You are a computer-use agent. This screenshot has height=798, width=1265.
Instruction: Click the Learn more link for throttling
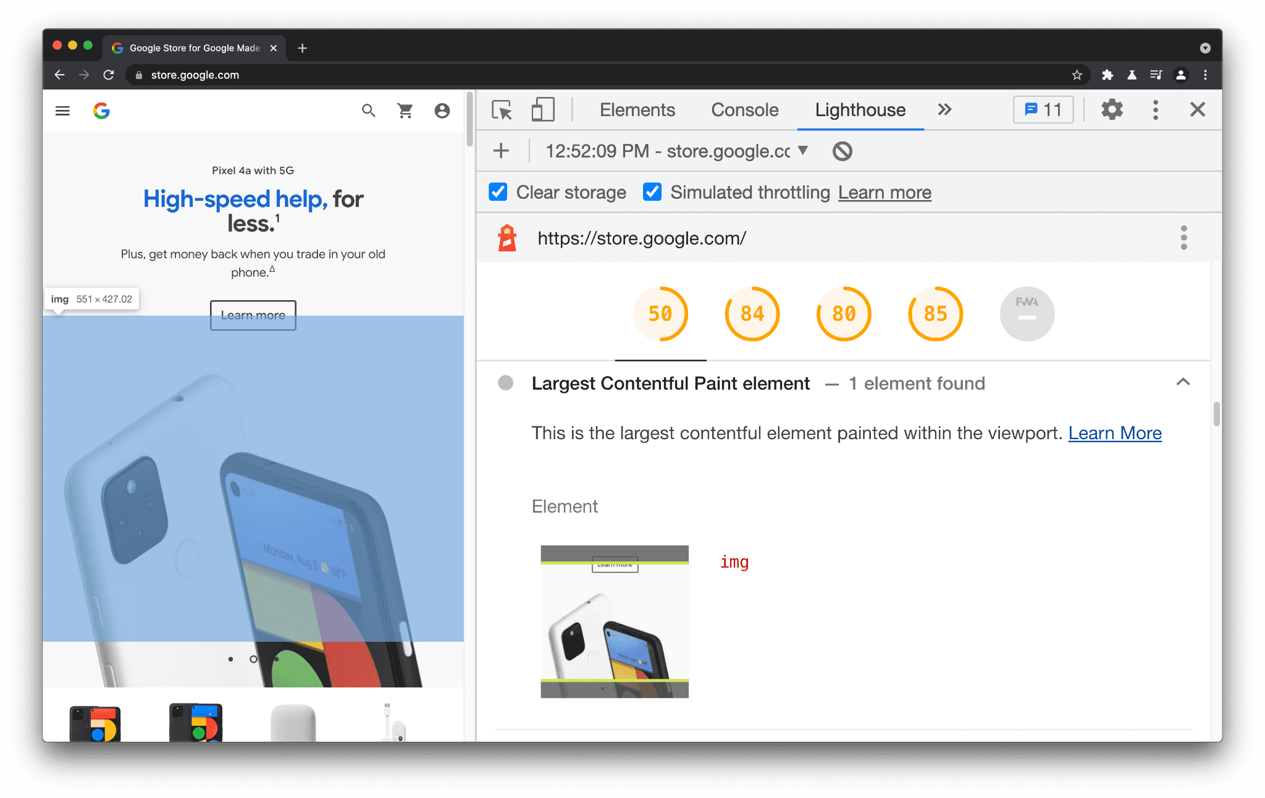(885, 192)
